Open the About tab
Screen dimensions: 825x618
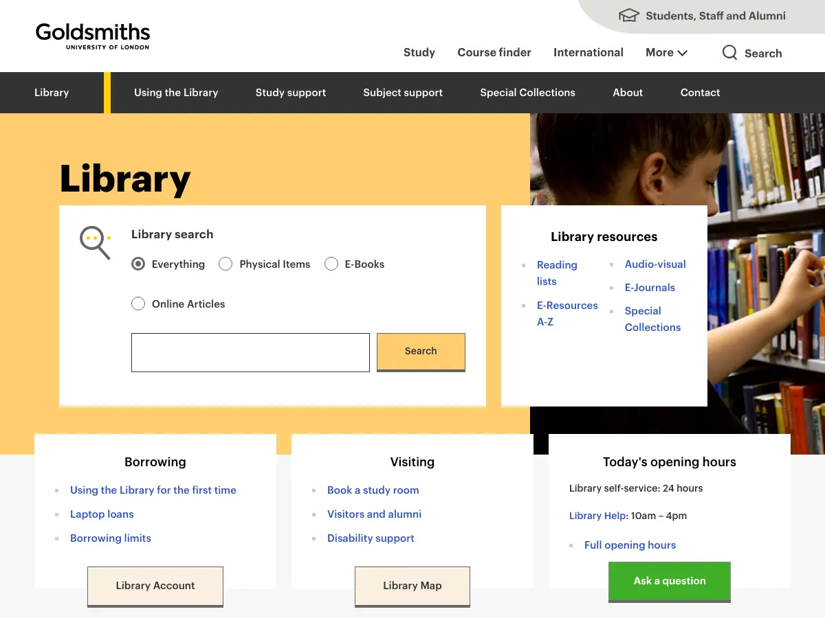[628, 92]
